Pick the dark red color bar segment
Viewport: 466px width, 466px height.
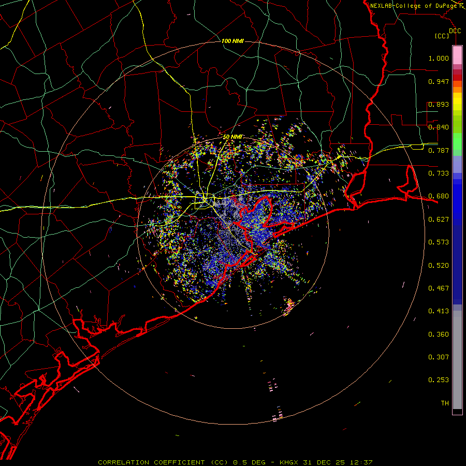(457, 78)
